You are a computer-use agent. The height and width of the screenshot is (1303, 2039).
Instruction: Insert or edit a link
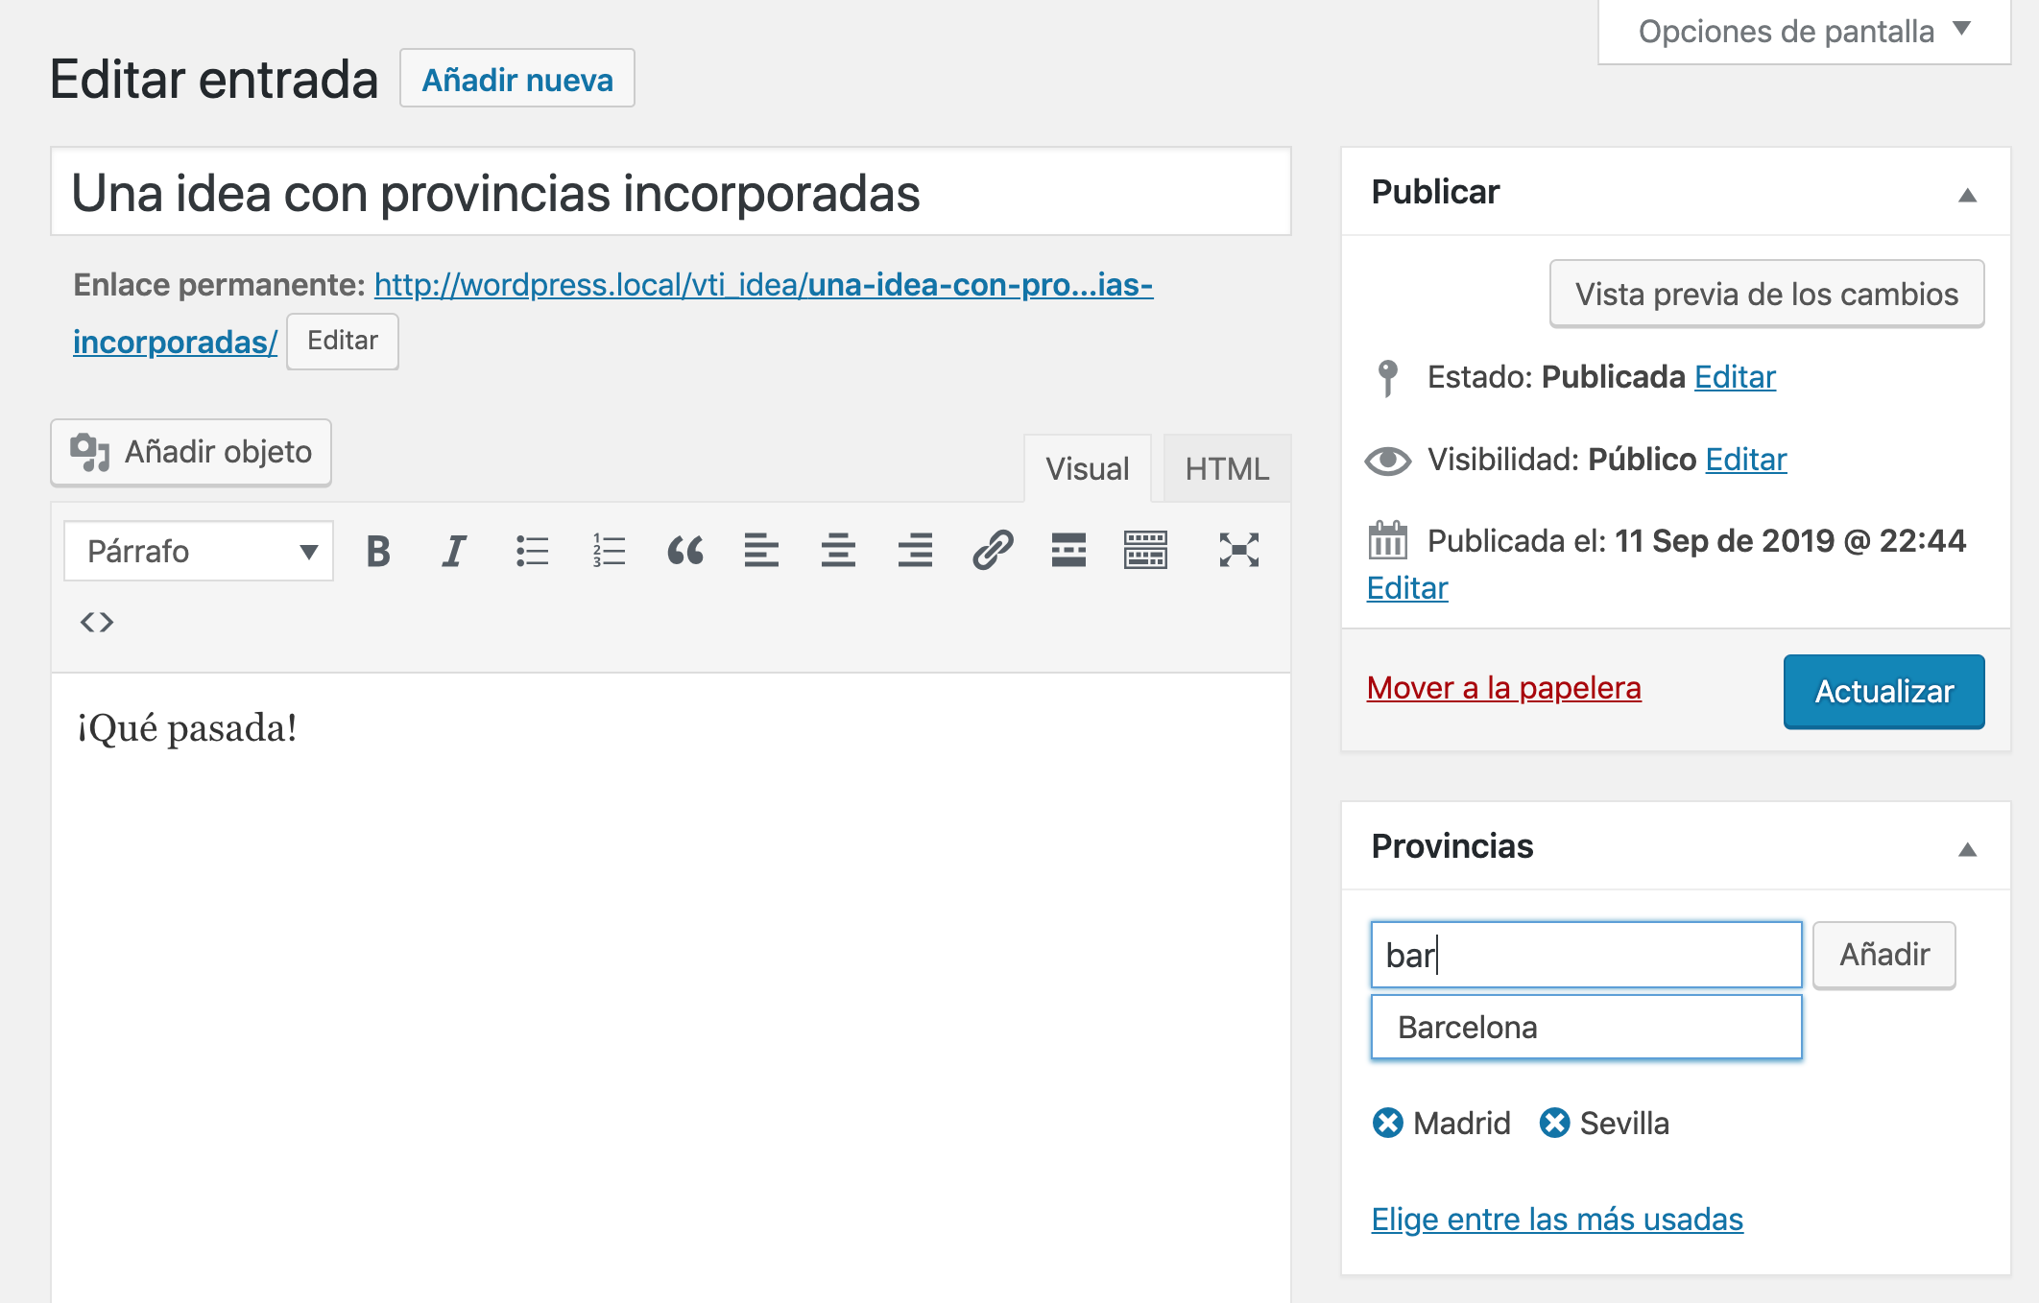click(993, 552)
